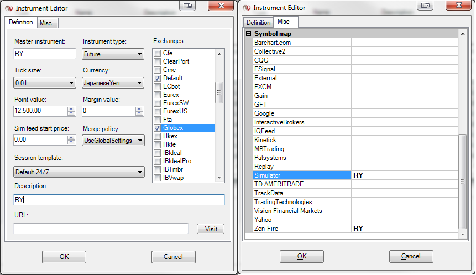Click the URL input field
This screenshot has width=476, height=275.
coord(101,229)
